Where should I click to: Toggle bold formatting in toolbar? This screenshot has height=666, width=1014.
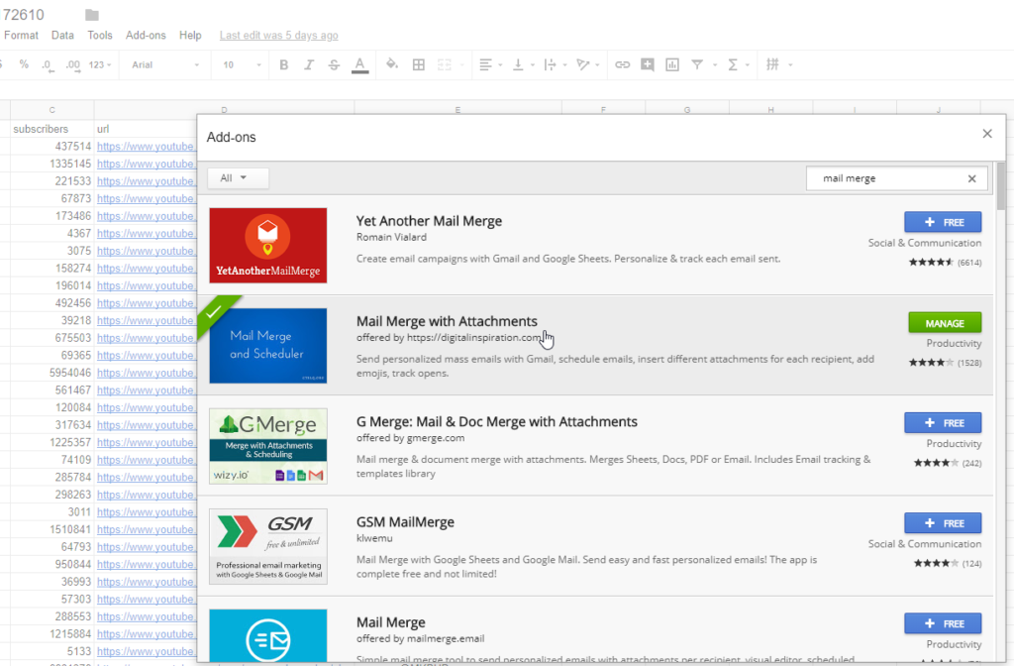284,65
